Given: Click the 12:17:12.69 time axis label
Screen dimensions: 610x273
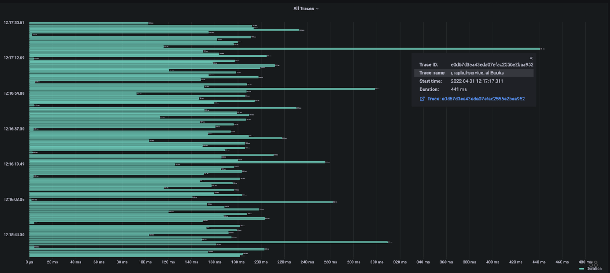Looking at the screenshot, I should [x=14, y=58].
